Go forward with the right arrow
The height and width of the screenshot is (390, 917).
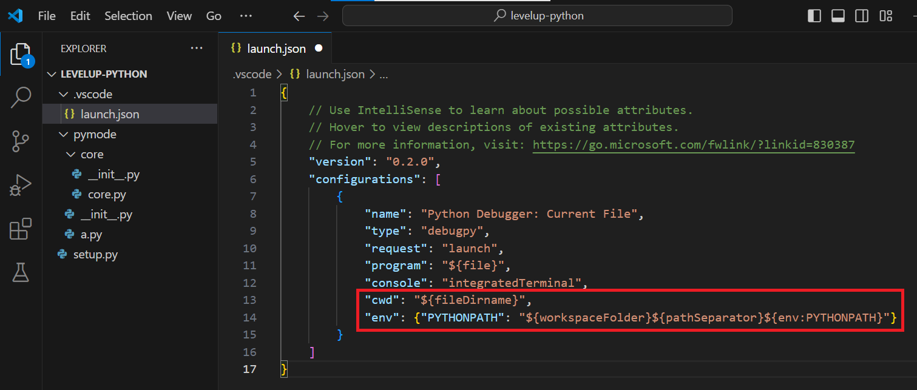coord(323,16)
